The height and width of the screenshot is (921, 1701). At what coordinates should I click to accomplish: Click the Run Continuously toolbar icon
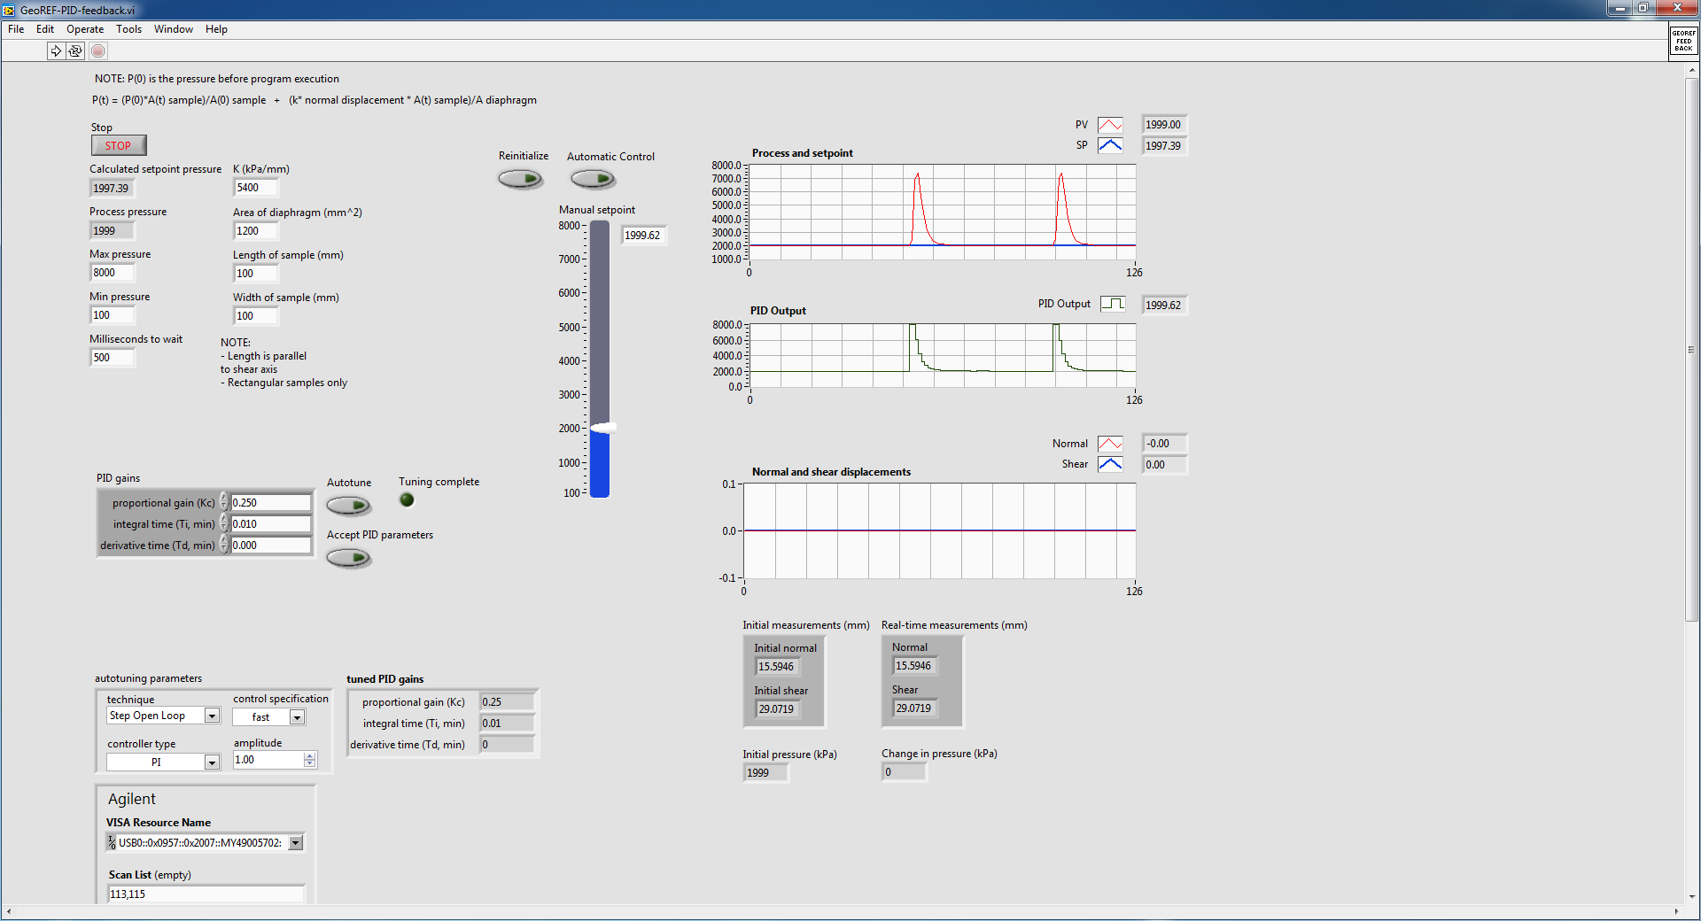pyautogui.click(x=75, y=51)
